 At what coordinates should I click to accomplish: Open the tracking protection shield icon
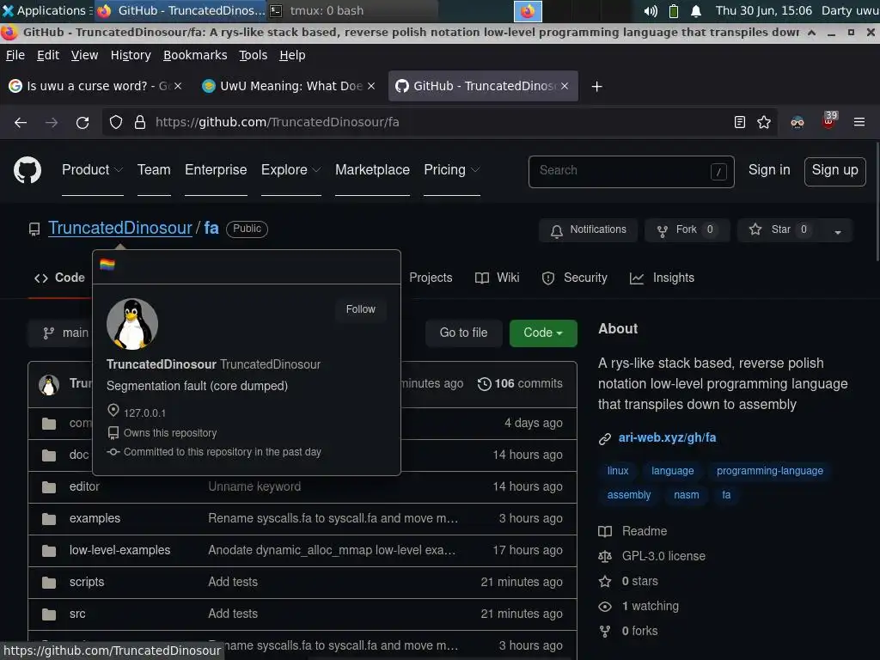116,122
